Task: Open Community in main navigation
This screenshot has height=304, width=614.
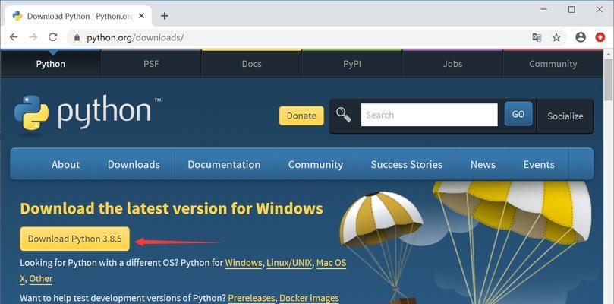Action: click(316, 164)
